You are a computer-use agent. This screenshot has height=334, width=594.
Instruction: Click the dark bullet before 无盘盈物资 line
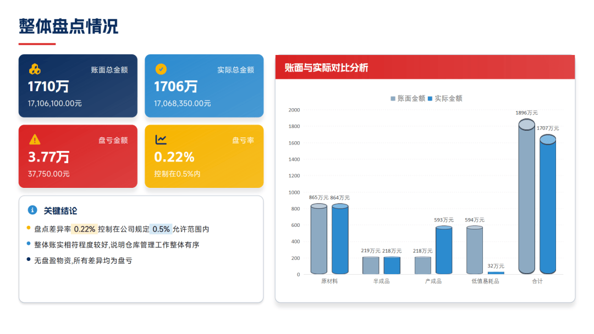coord(29,259)
